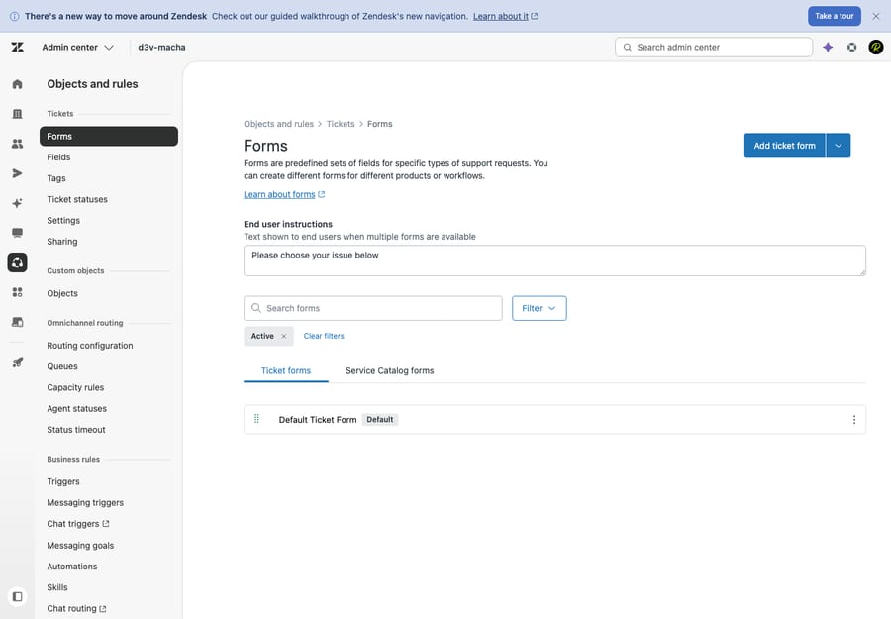Open the user profile avatar
Viewport: 891px width, 619px height.
tap(876, 48)
